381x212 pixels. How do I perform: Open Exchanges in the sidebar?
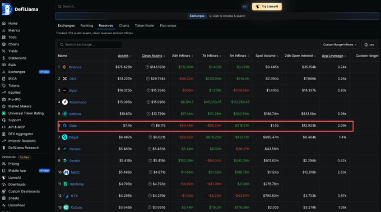pos(16,72)
